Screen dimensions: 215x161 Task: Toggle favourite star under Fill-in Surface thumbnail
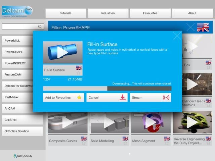click(79, 72)
